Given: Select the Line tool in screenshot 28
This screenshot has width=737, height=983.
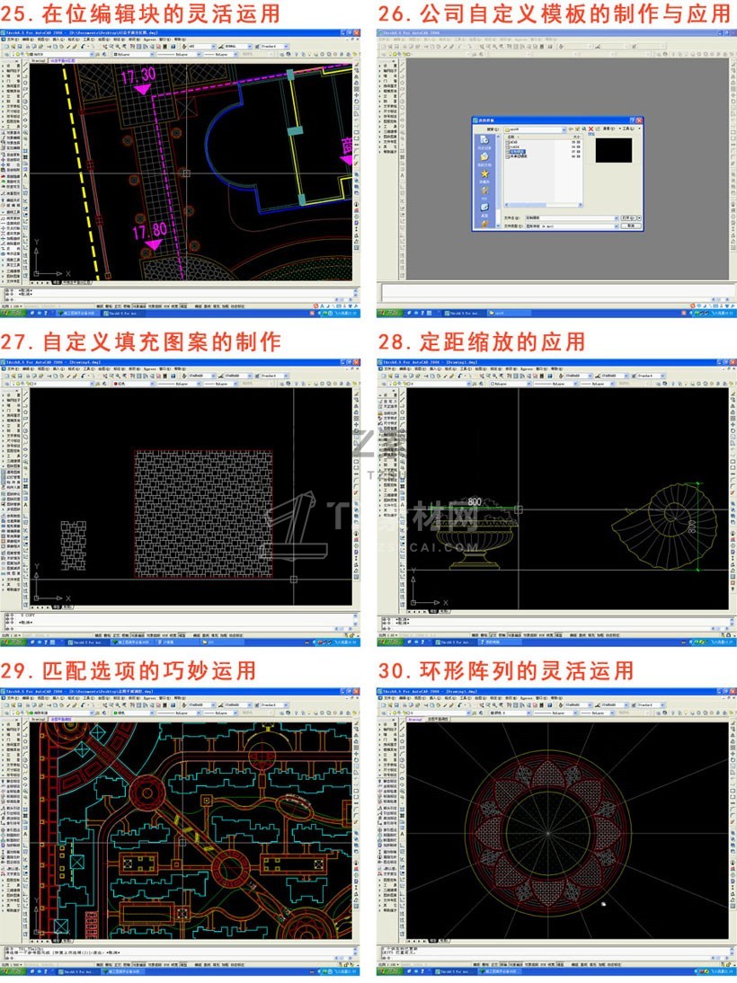Looking at the screenshot, I should [402, 394].
